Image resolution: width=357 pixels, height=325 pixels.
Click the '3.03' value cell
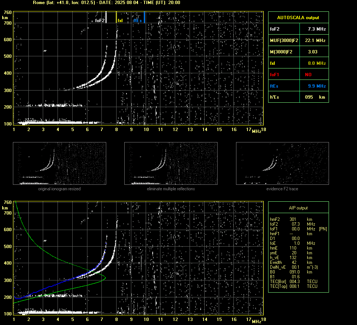(x=314, y=52)
